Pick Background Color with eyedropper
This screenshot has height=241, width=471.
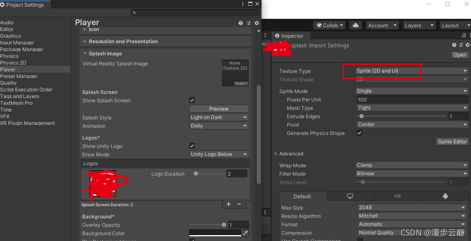point(245,233)
